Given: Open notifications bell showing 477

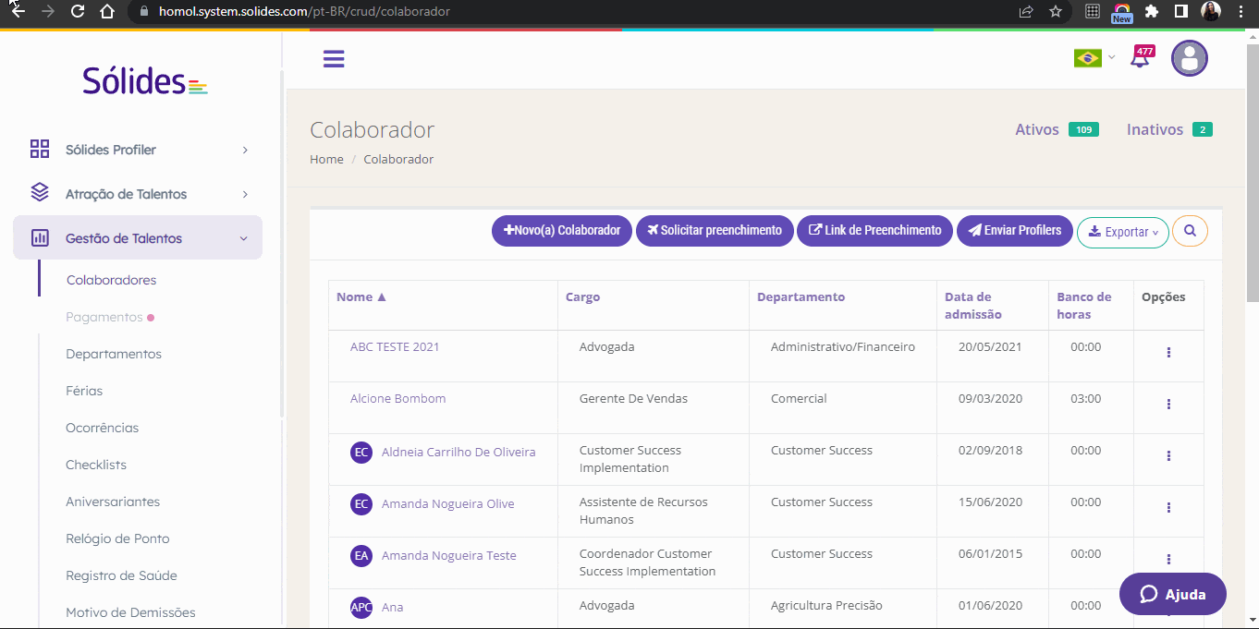Looking at the screenshot, I should [x=1142, y=58].
